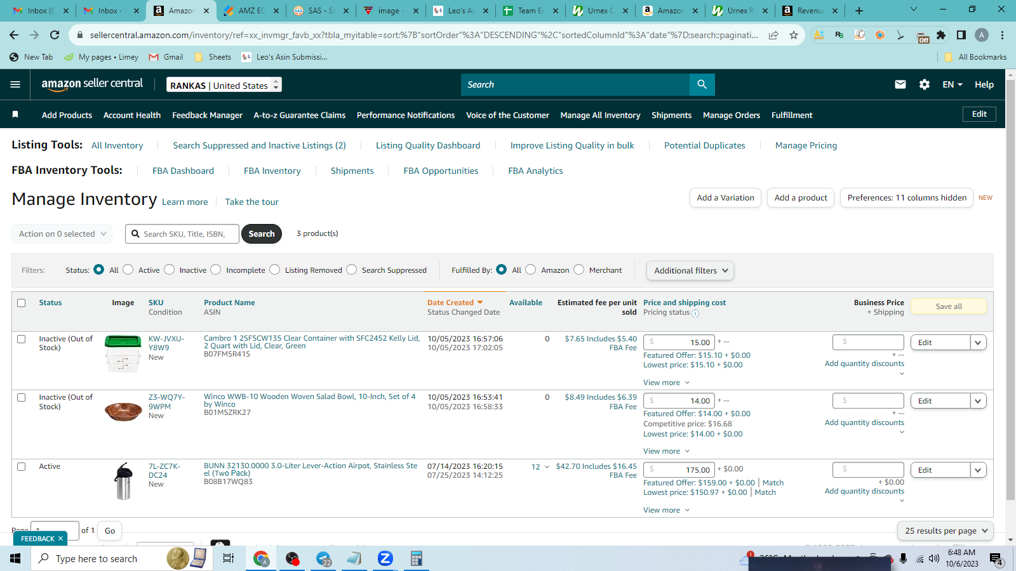This screenshot has height=571, width=1016.
Task: Open Chrome from the taskbar
Action: click(261, 558)
